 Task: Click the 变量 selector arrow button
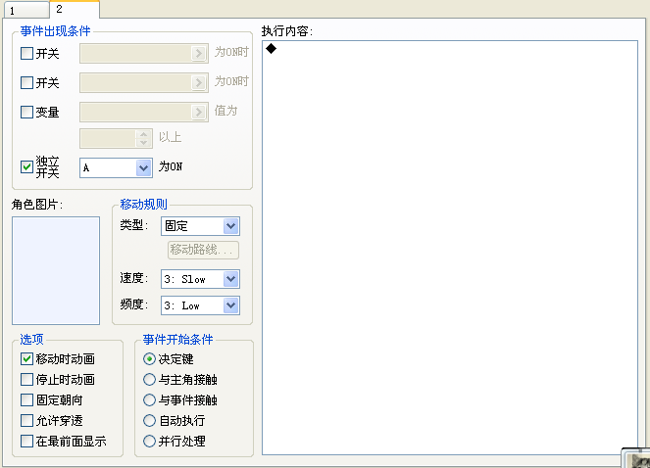click(x=199, y=113)
